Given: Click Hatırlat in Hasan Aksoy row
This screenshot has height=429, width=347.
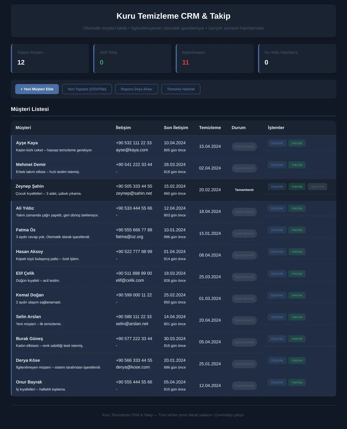Looking at the screenshot, I should [297, 252].
